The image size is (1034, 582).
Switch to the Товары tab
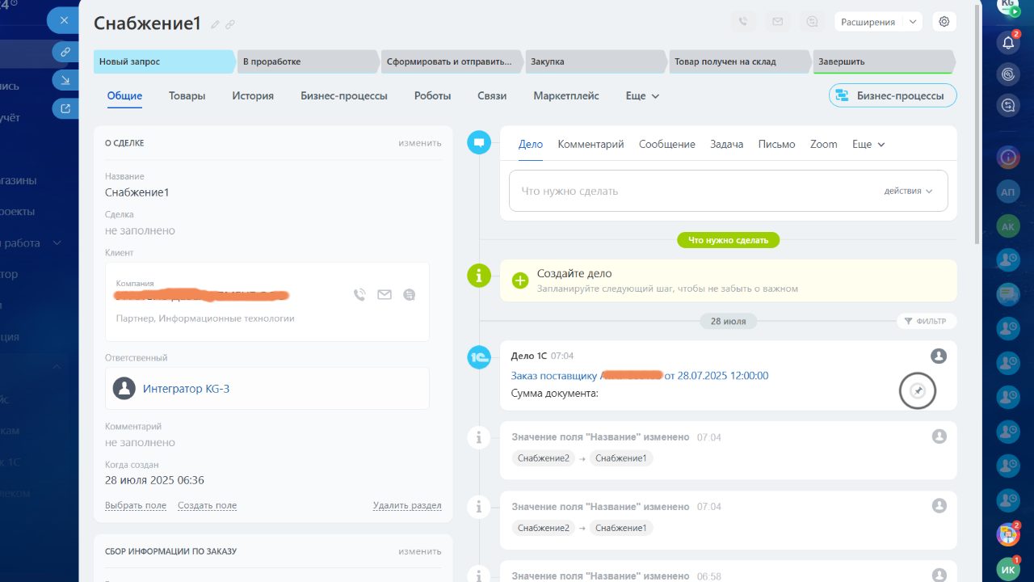[x=187, y=95]
